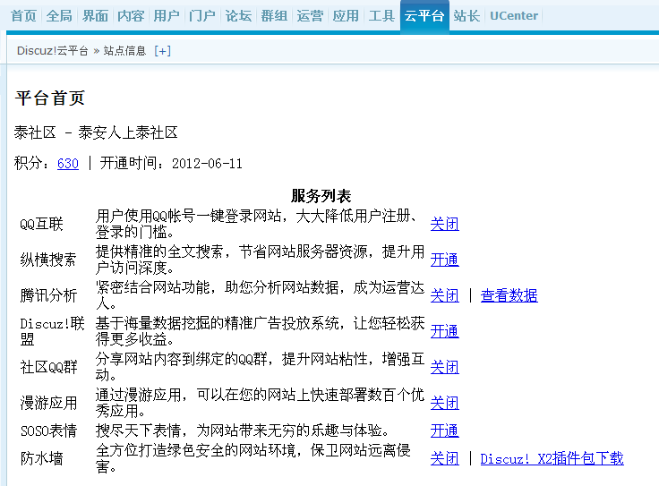Click 关闭 for 漫游应用
The height and width of the screenshot is (486, 659).
click(x=445, y=403)
